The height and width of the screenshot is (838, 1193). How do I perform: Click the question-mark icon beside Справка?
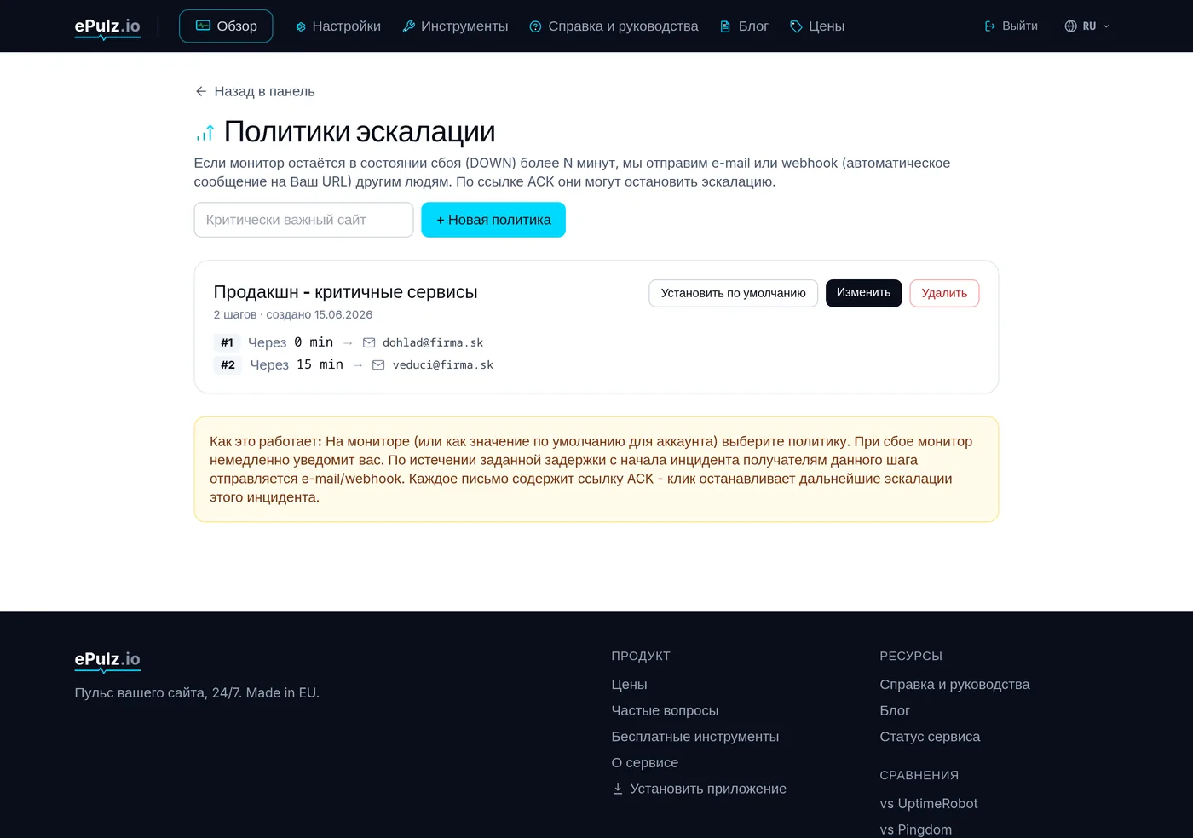click(x=536, y=26)
